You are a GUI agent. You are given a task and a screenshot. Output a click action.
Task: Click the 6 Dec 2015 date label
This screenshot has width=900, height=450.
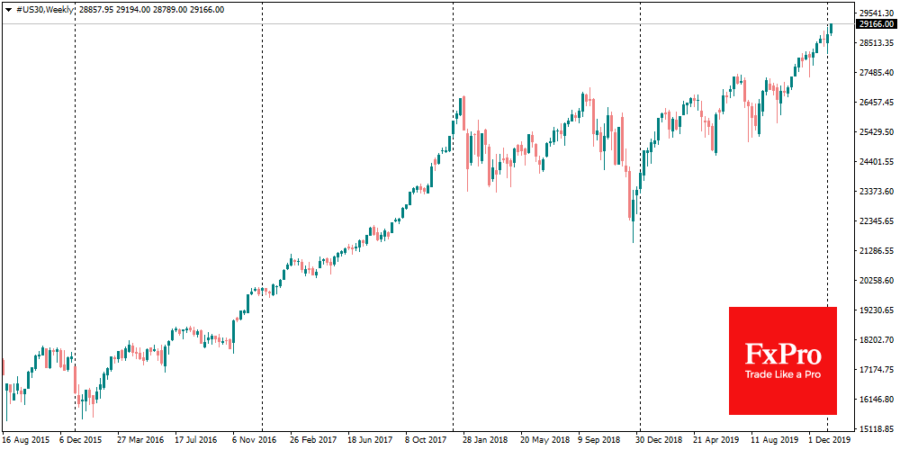click(82, 441)
